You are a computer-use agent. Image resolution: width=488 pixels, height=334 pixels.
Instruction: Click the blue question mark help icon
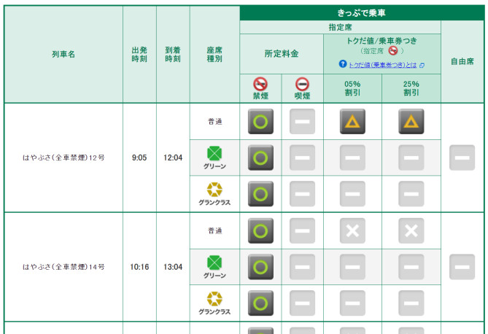point(343,64)
